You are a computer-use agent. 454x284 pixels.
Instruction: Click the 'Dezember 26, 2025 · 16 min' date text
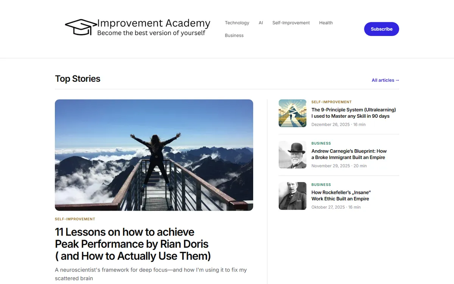(339, 124)
